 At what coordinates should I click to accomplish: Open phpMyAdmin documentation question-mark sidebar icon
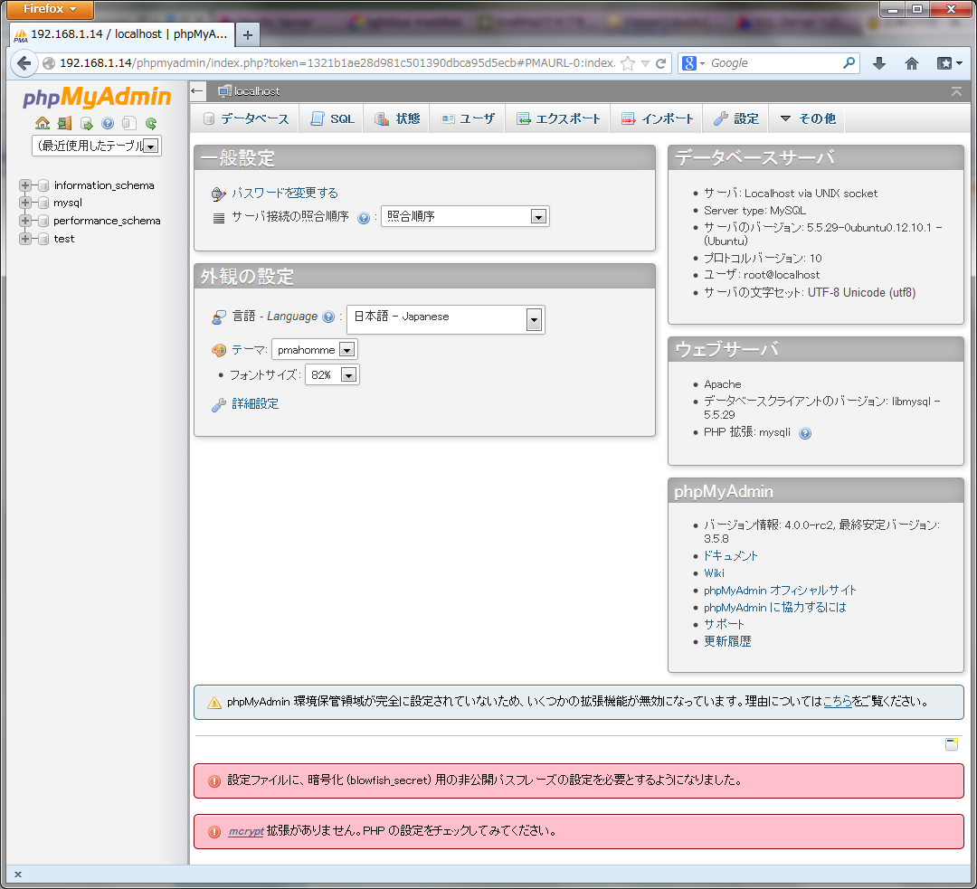tap(108, 123)
